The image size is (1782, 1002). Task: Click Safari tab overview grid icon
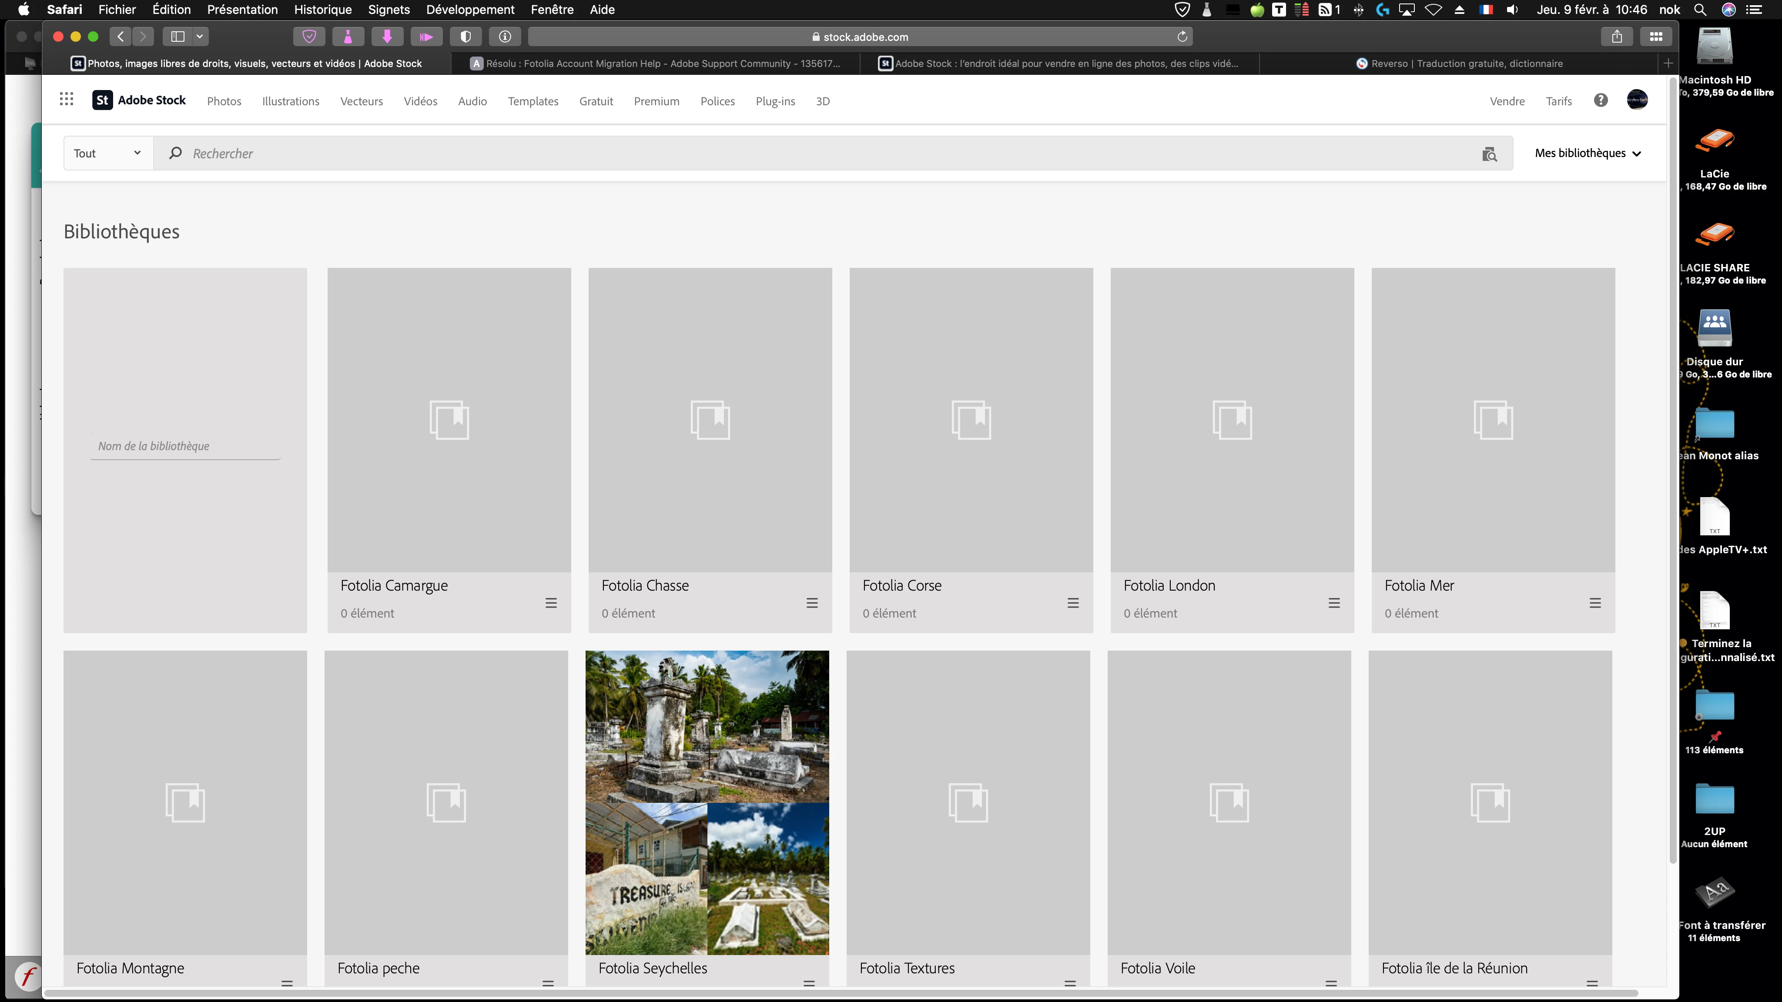tap(1656, 37)
